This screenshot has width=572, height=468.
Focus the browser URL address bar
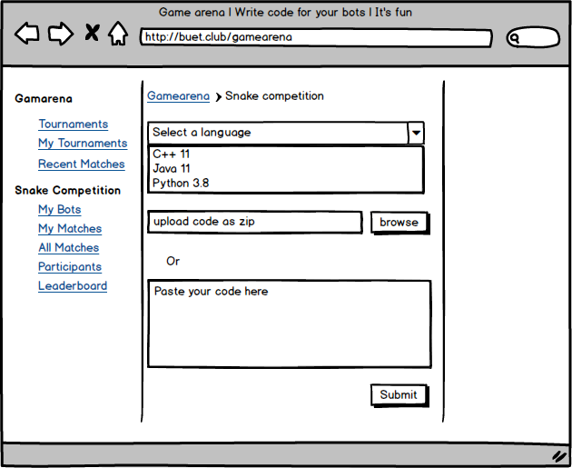click(315, 38)
